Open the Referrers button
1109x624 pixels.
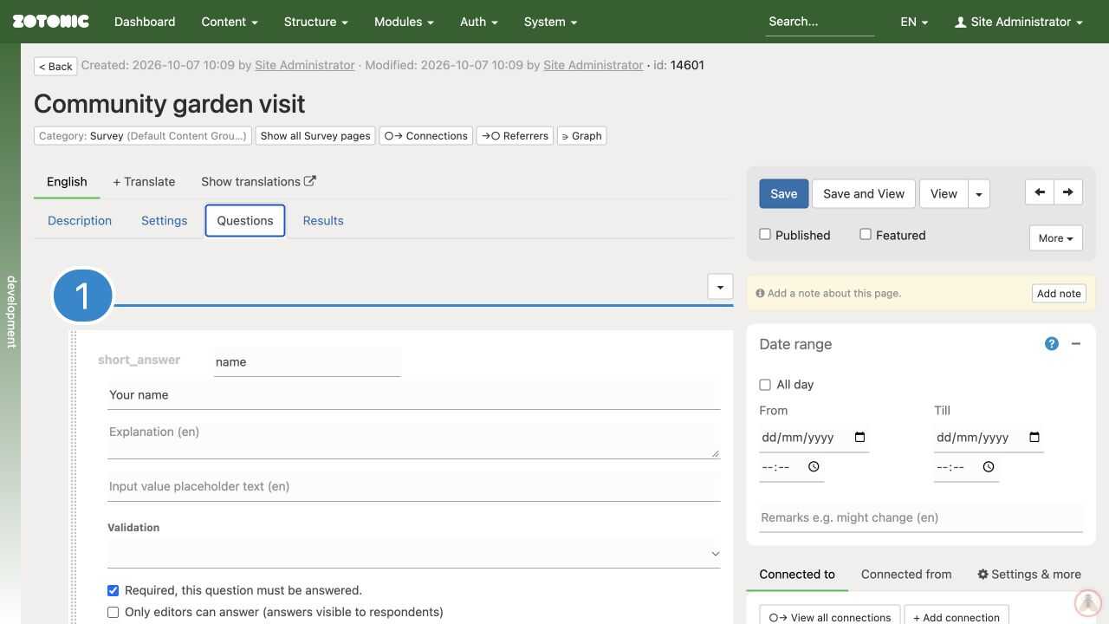(516, 135)
